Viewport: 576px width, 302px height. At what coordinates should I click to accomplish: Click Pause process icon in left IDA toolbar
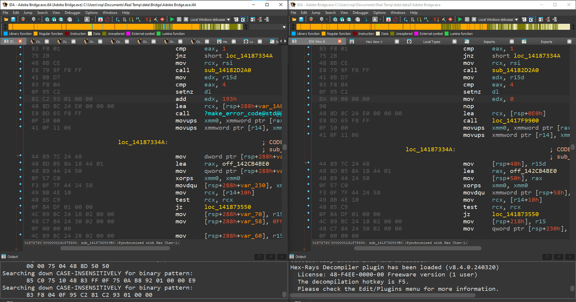coord(179,19)
